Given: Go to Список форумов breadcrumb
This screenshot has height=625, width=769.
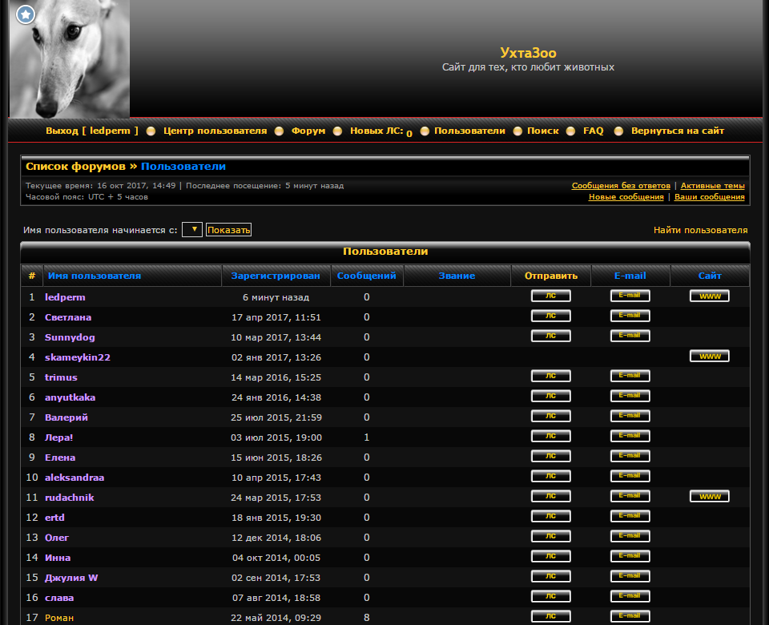Looking at the screenshot, I should click(x=75, y=167).
